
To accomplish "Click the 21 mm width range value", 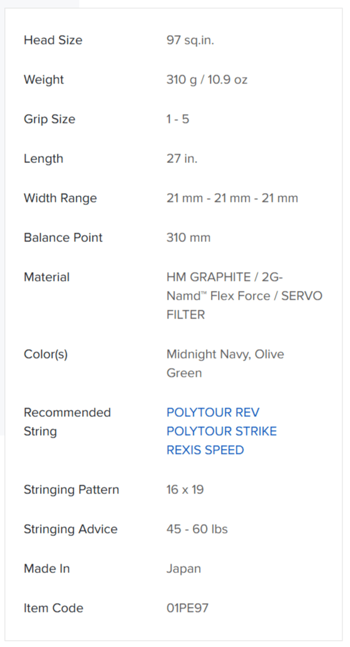I will 232,198.
